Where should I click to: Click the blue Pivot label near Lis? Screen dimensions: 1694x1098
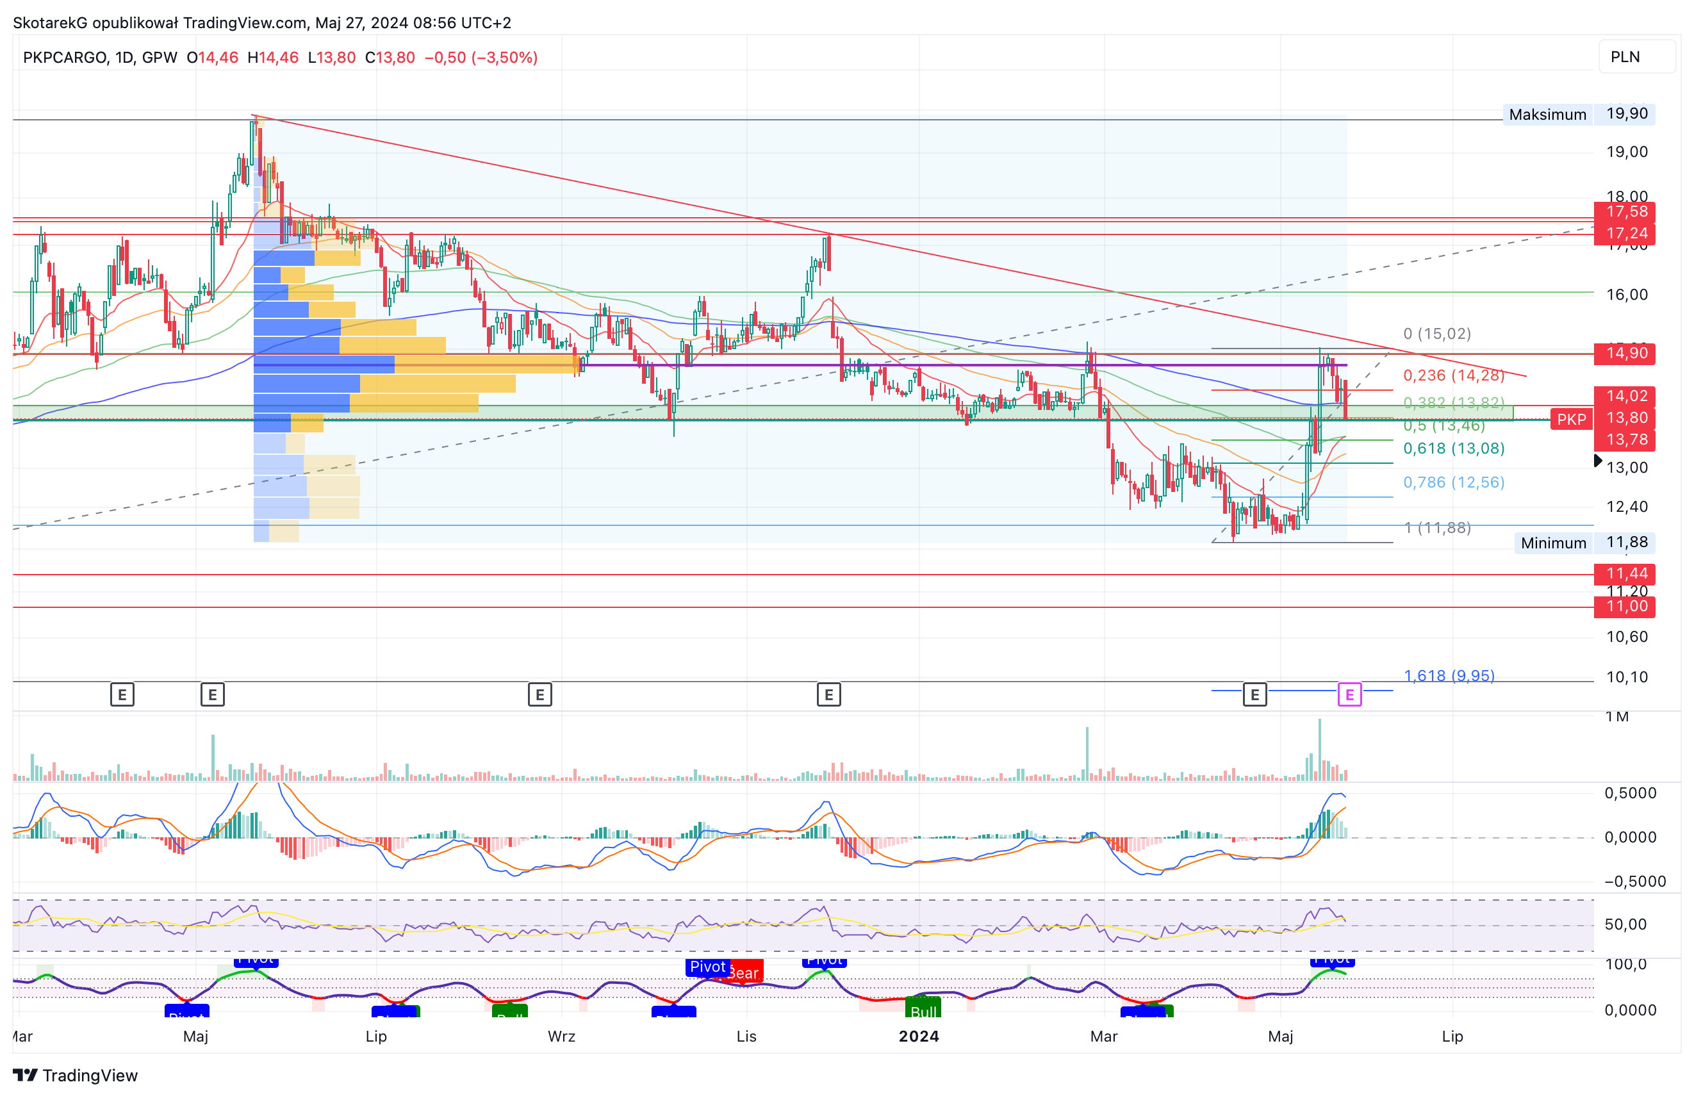pyautogui.click(x=707, y=967)
